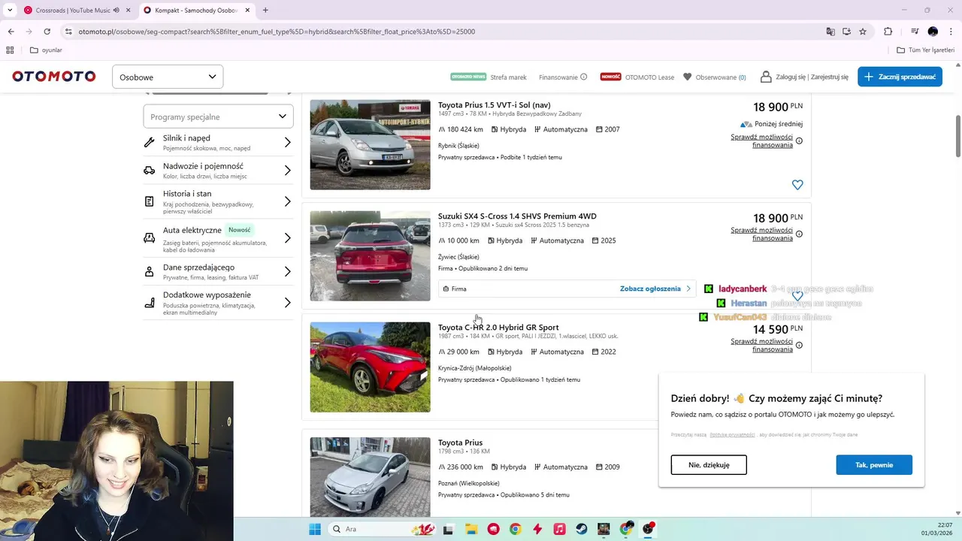This screenshot has height=541, width=962.
Task: Expand the Dodatkowe wyposażenie filter
Action: 218,303
